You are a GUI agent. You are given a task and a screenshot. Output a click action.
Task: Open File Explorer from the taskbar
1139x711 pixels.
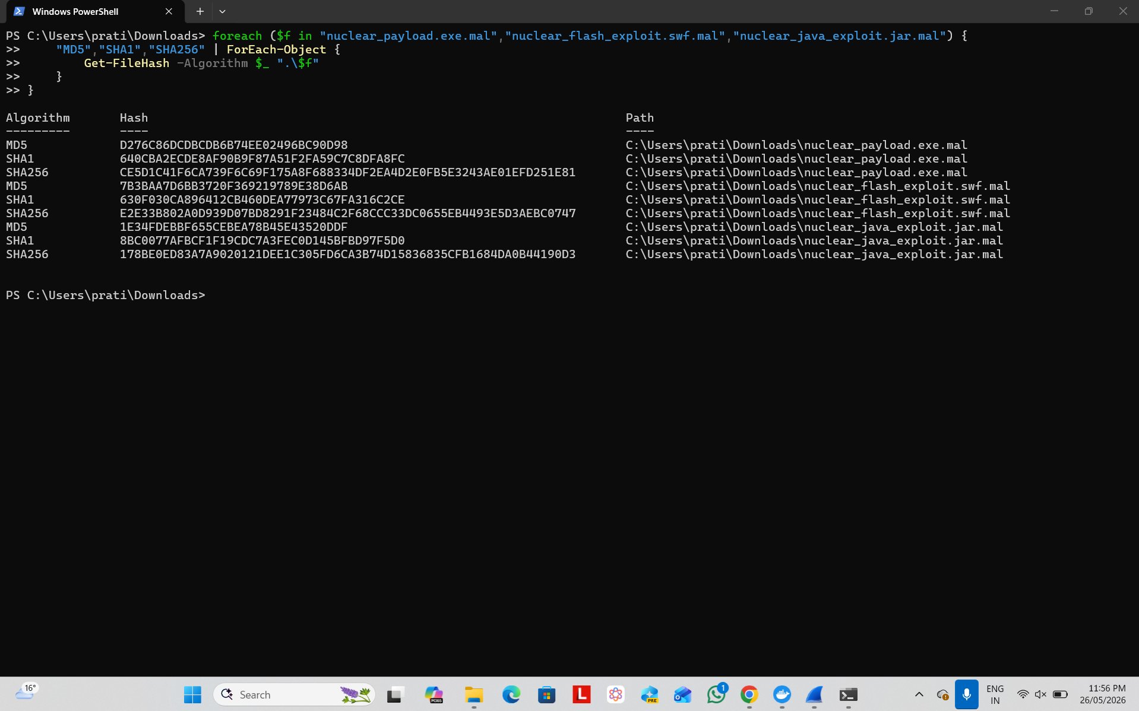(473, 694)
